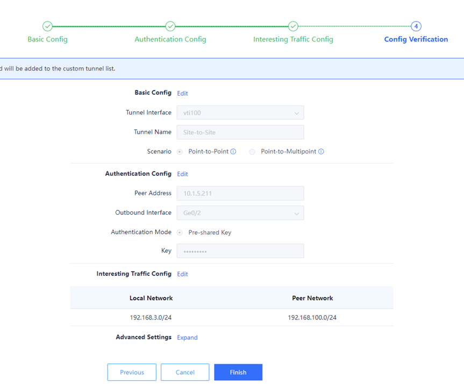
Task: Click Edit next to Interesting Traffic Config
Action: point(182,274)
